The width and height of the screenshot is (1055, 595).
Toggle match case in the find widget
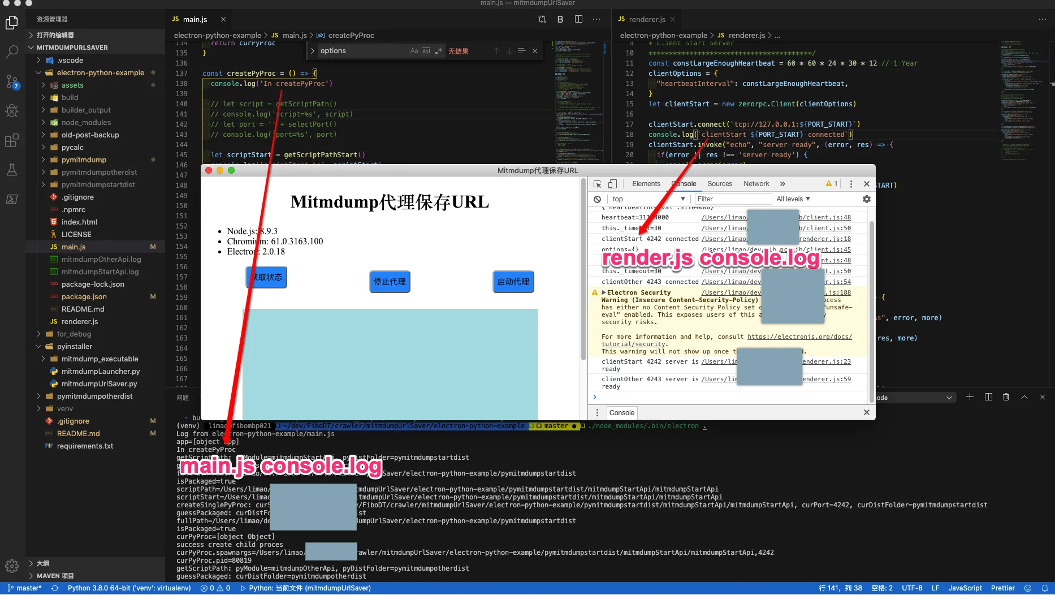[414, 50]
